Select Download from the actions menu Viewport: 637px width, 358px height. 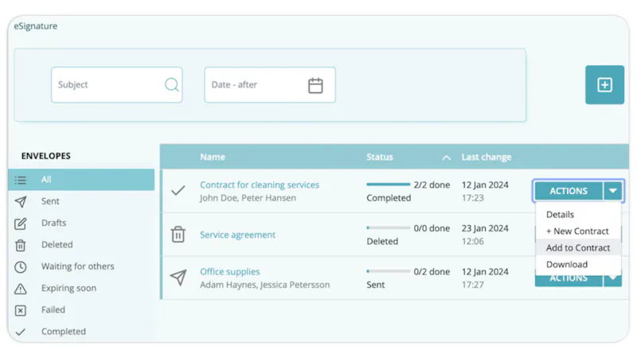(x=567, y=264)
